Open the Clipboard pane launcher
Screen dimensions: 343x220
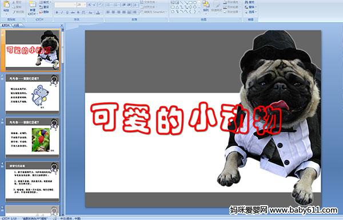point(23,19)
